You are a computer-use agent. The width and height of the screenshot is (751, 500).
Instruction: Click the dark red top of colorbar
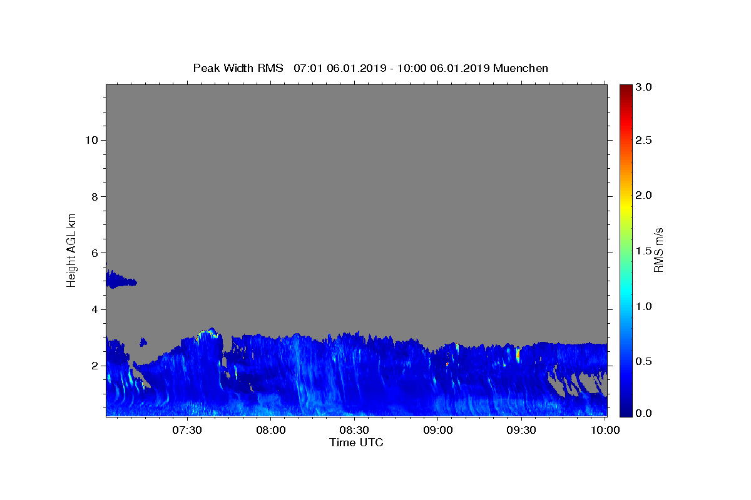pyautogui.click(x=625, y=89)
